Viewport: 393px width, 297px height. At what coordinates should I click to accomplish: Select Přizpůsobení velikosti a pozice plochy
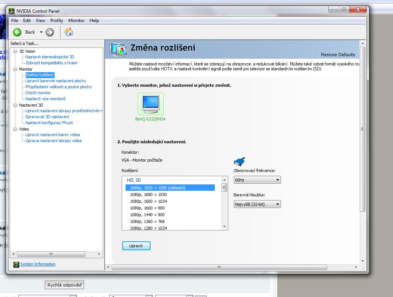(x=58, y=87)
